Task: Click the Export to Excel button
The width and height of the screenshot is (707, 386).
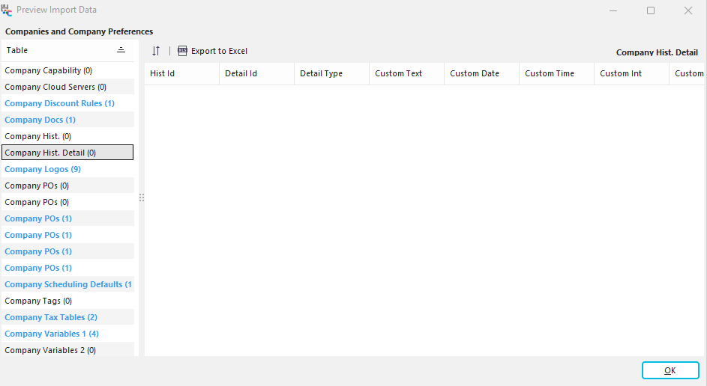Action: (212, 51)
